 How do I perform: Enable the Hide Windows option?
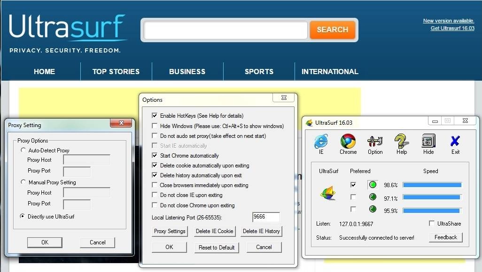click(155, 126)
